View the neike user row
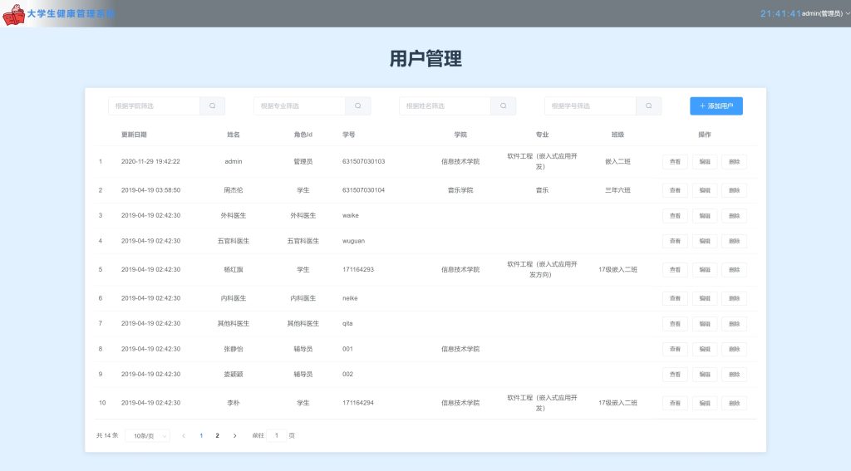Image resolution: width=851 pixels, height=471 pixels. 675,298
